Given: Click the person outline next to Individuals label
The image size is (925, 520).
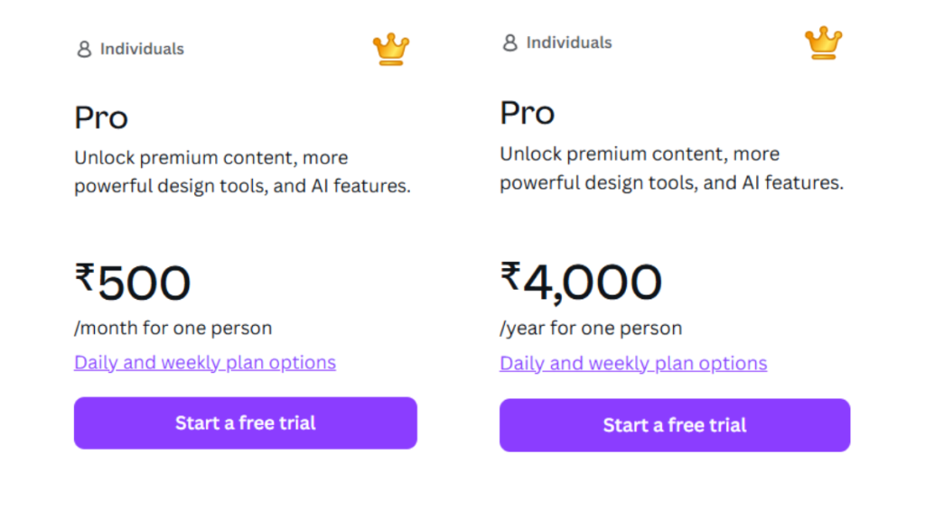Looking at the screenshot, I should pos(84,48).
